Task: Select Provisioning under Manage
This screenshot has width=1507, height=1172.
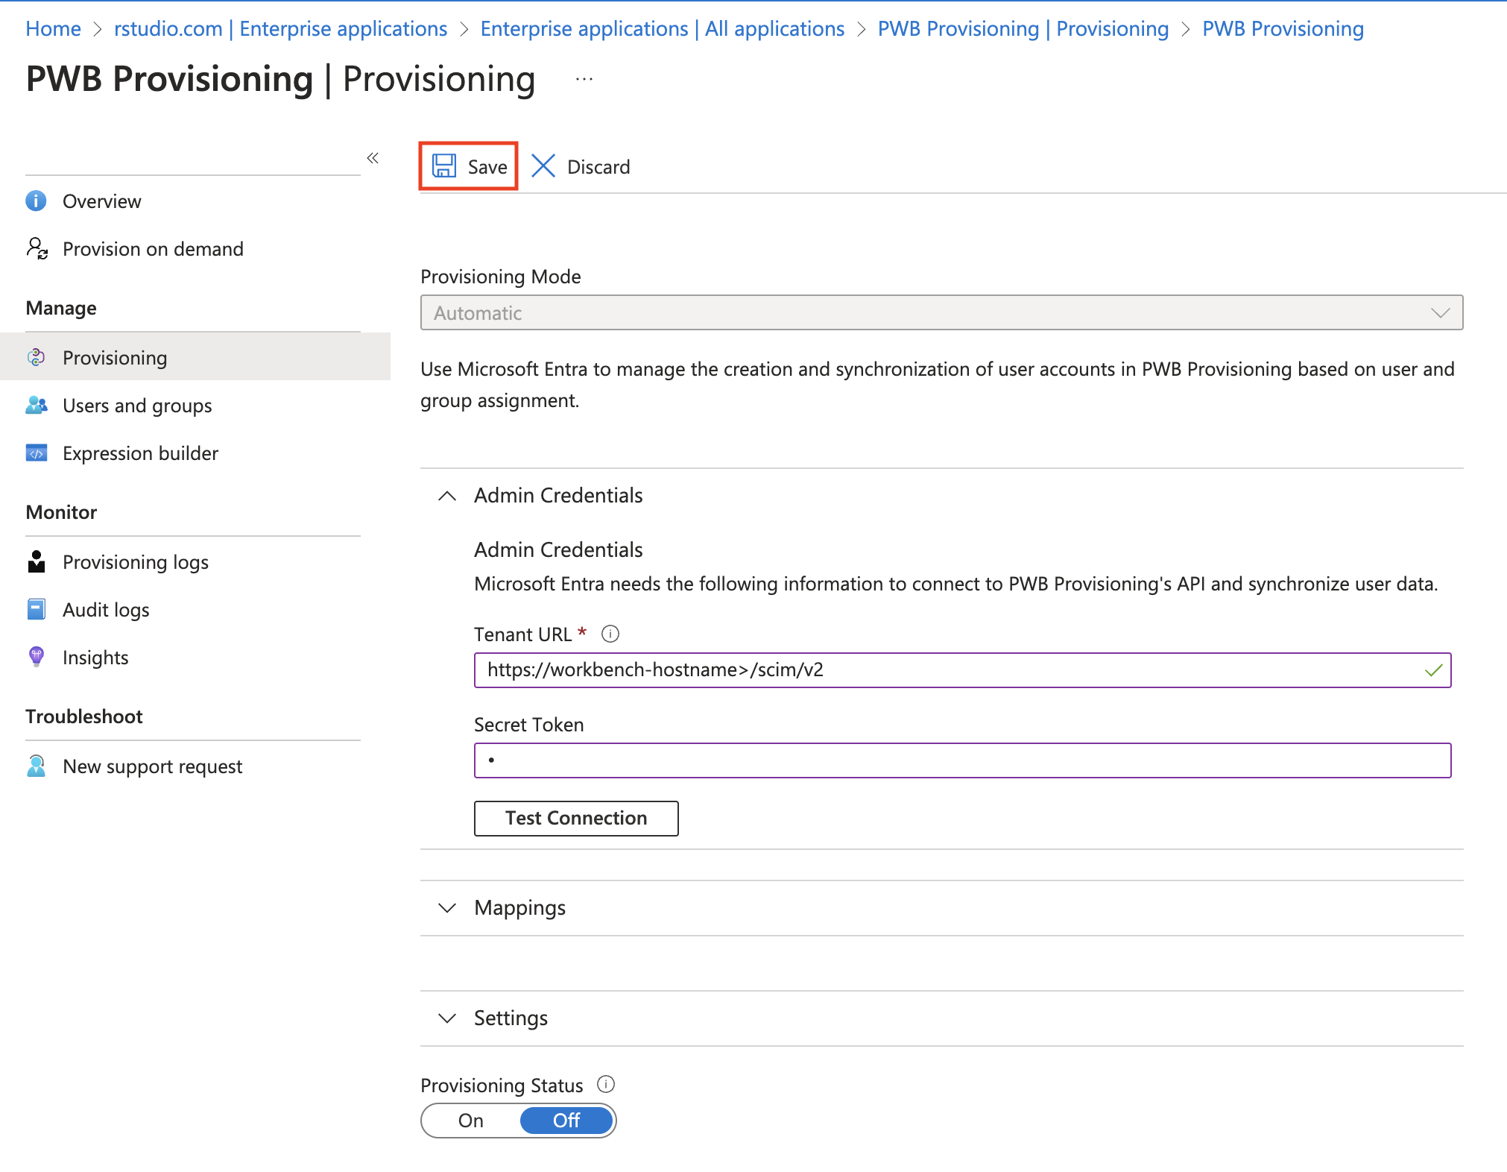Action: pos(195,357)
